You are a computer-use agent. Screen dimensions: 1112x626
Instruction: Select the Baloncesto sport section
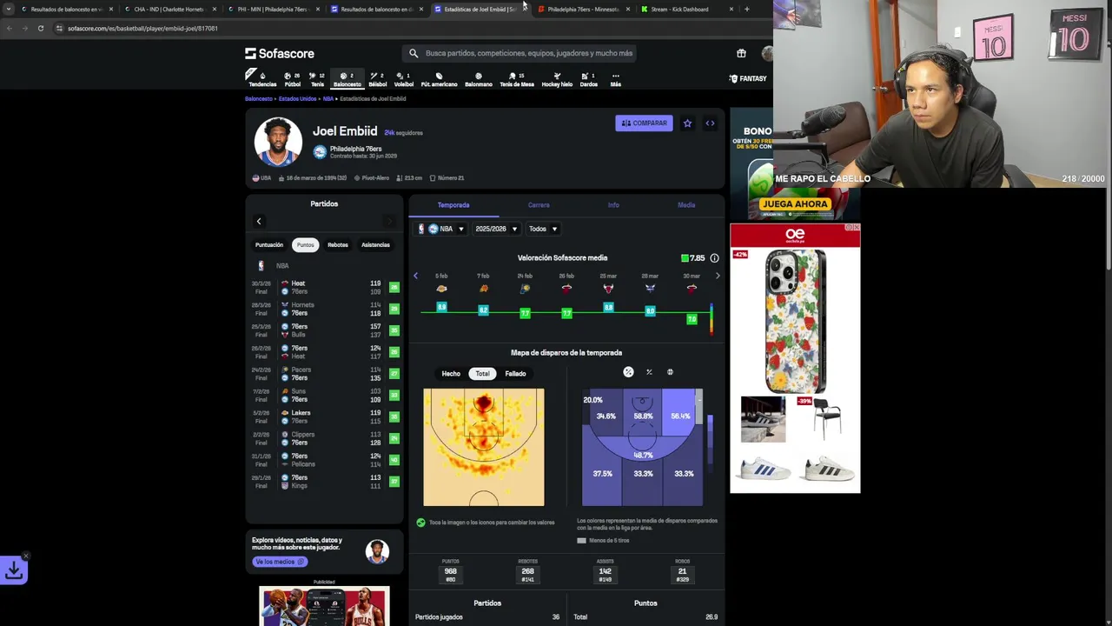tap(347, 78)
